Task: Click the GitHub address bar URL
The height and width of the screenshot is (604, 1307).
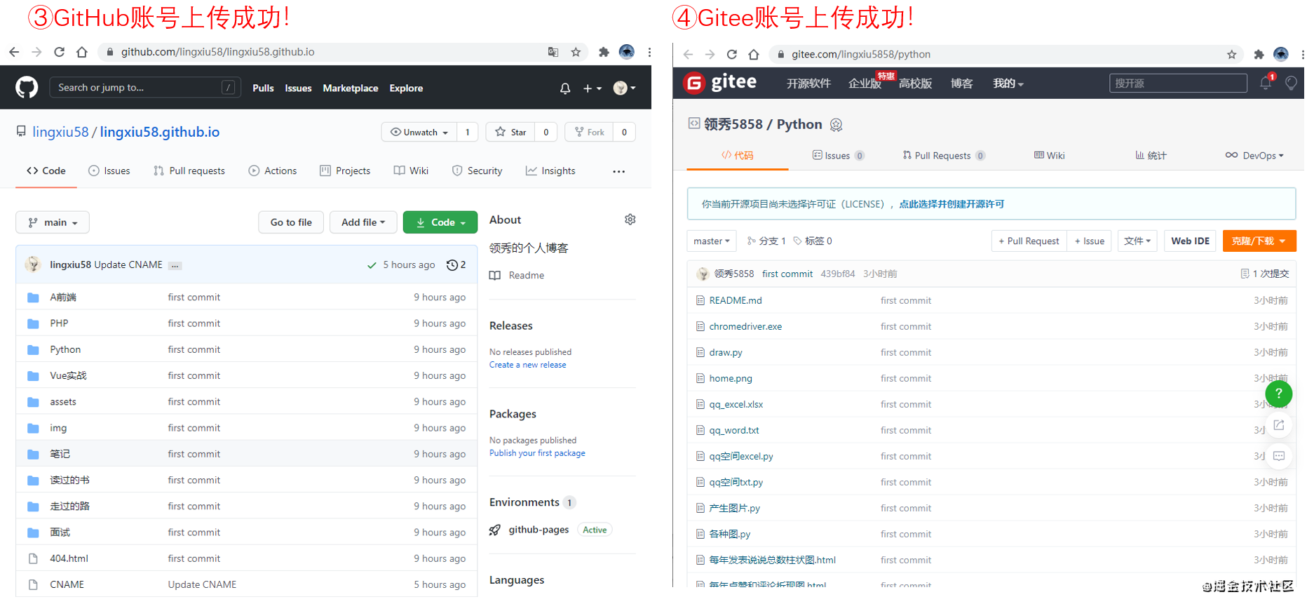Action: tap(217, 52)
